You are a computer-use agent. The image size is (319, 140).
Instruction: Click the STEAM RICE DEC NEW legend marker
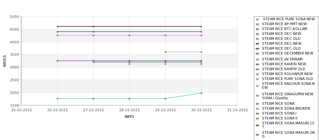pos(257,34)
